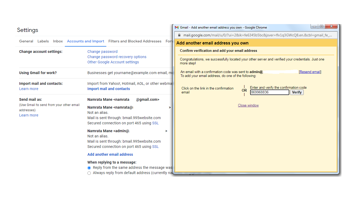Click Add another email address link
The width and height of the screenshot is (357, 201).
pyautogui.click(x=110, y=154)
